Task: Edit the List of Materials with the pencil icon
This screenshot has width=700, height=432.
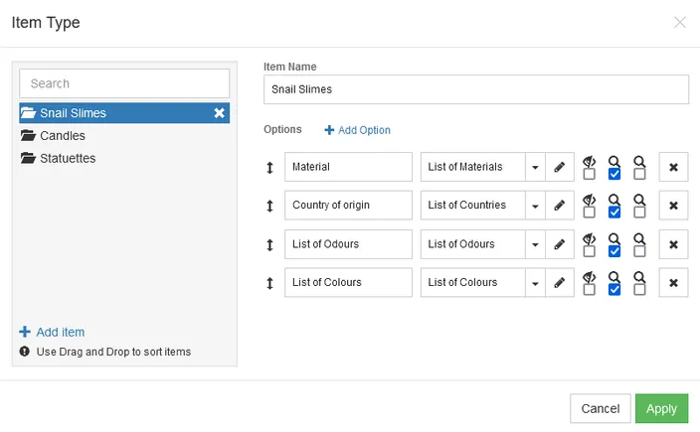Action: tap(560, 167)
